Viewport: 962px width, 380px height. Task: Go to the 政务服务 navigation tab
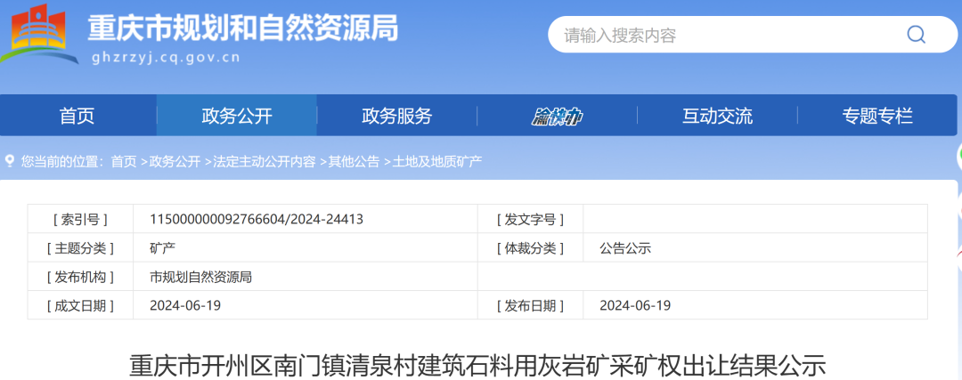click(396, 116)
